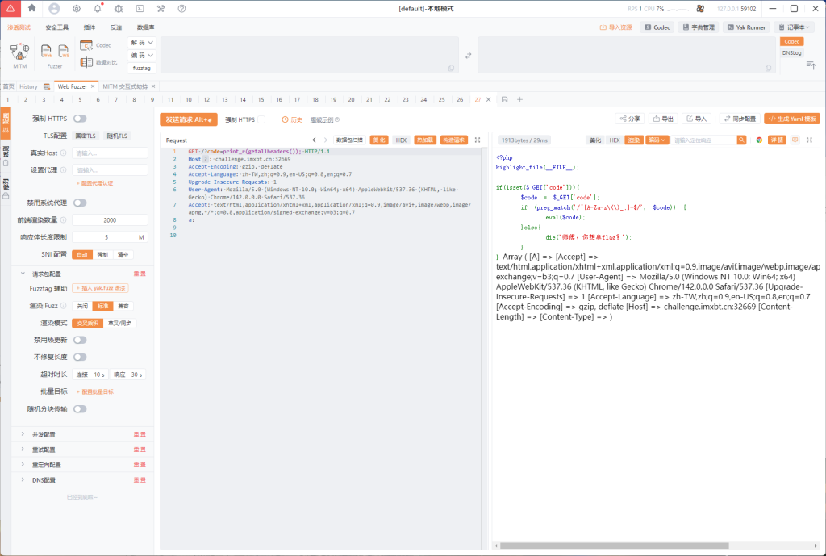Launch the Web Fuzzer icon

click(x=46, y=51)
